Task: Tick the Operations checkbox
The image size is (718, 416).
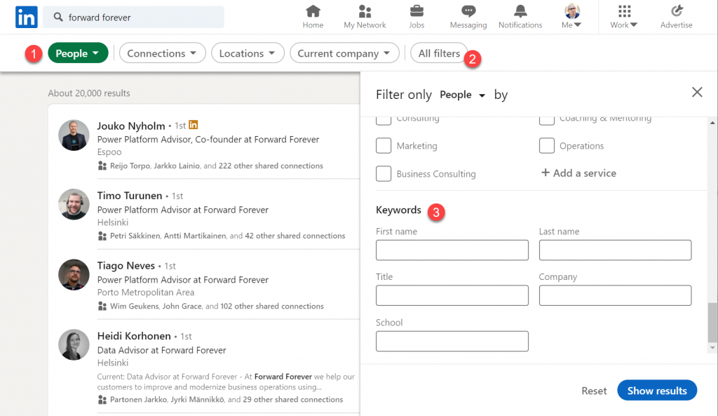Action: pos(547,146)
